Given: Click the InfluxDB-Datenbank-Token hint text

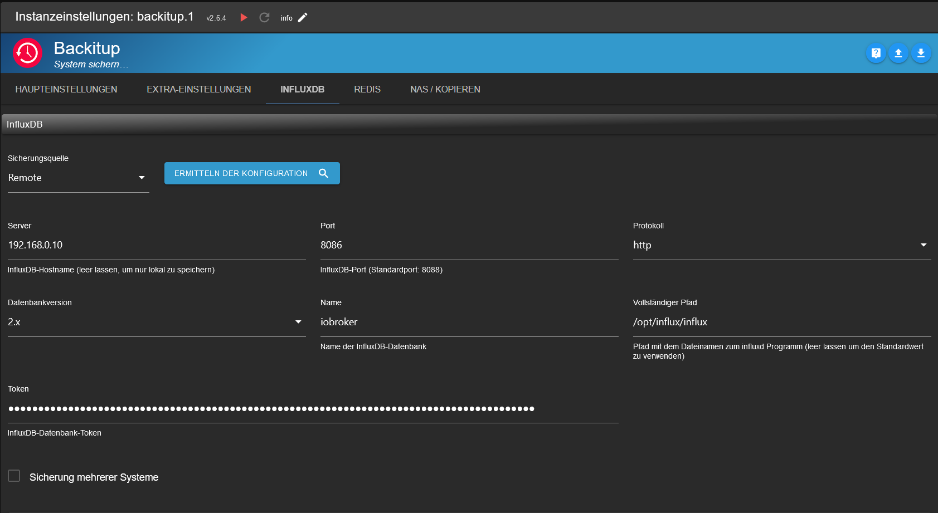Looking at the screenshot, I should [55, 433].
